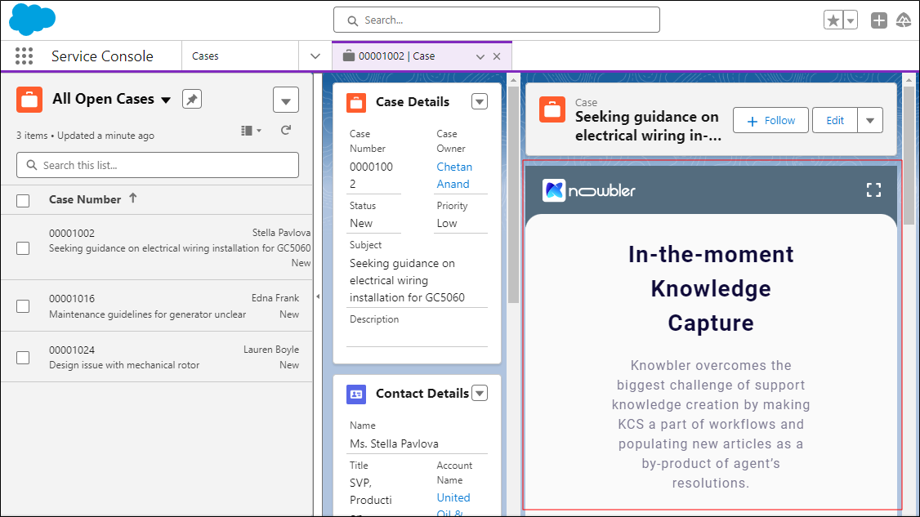Image resolution: width=920 pixels, height=517 pixels.
Task: Click the Contact Details card title
Action: tap(422, 393)
